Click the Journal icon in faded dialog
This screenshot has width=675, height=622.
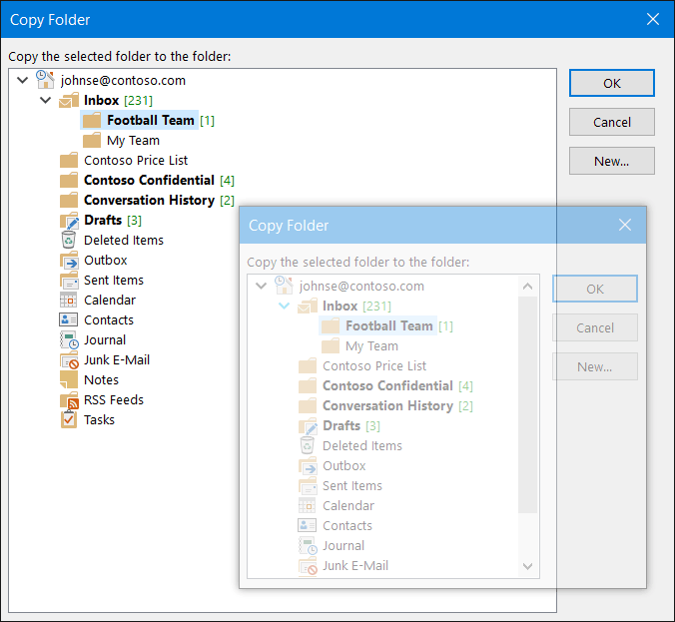(309, 546)
